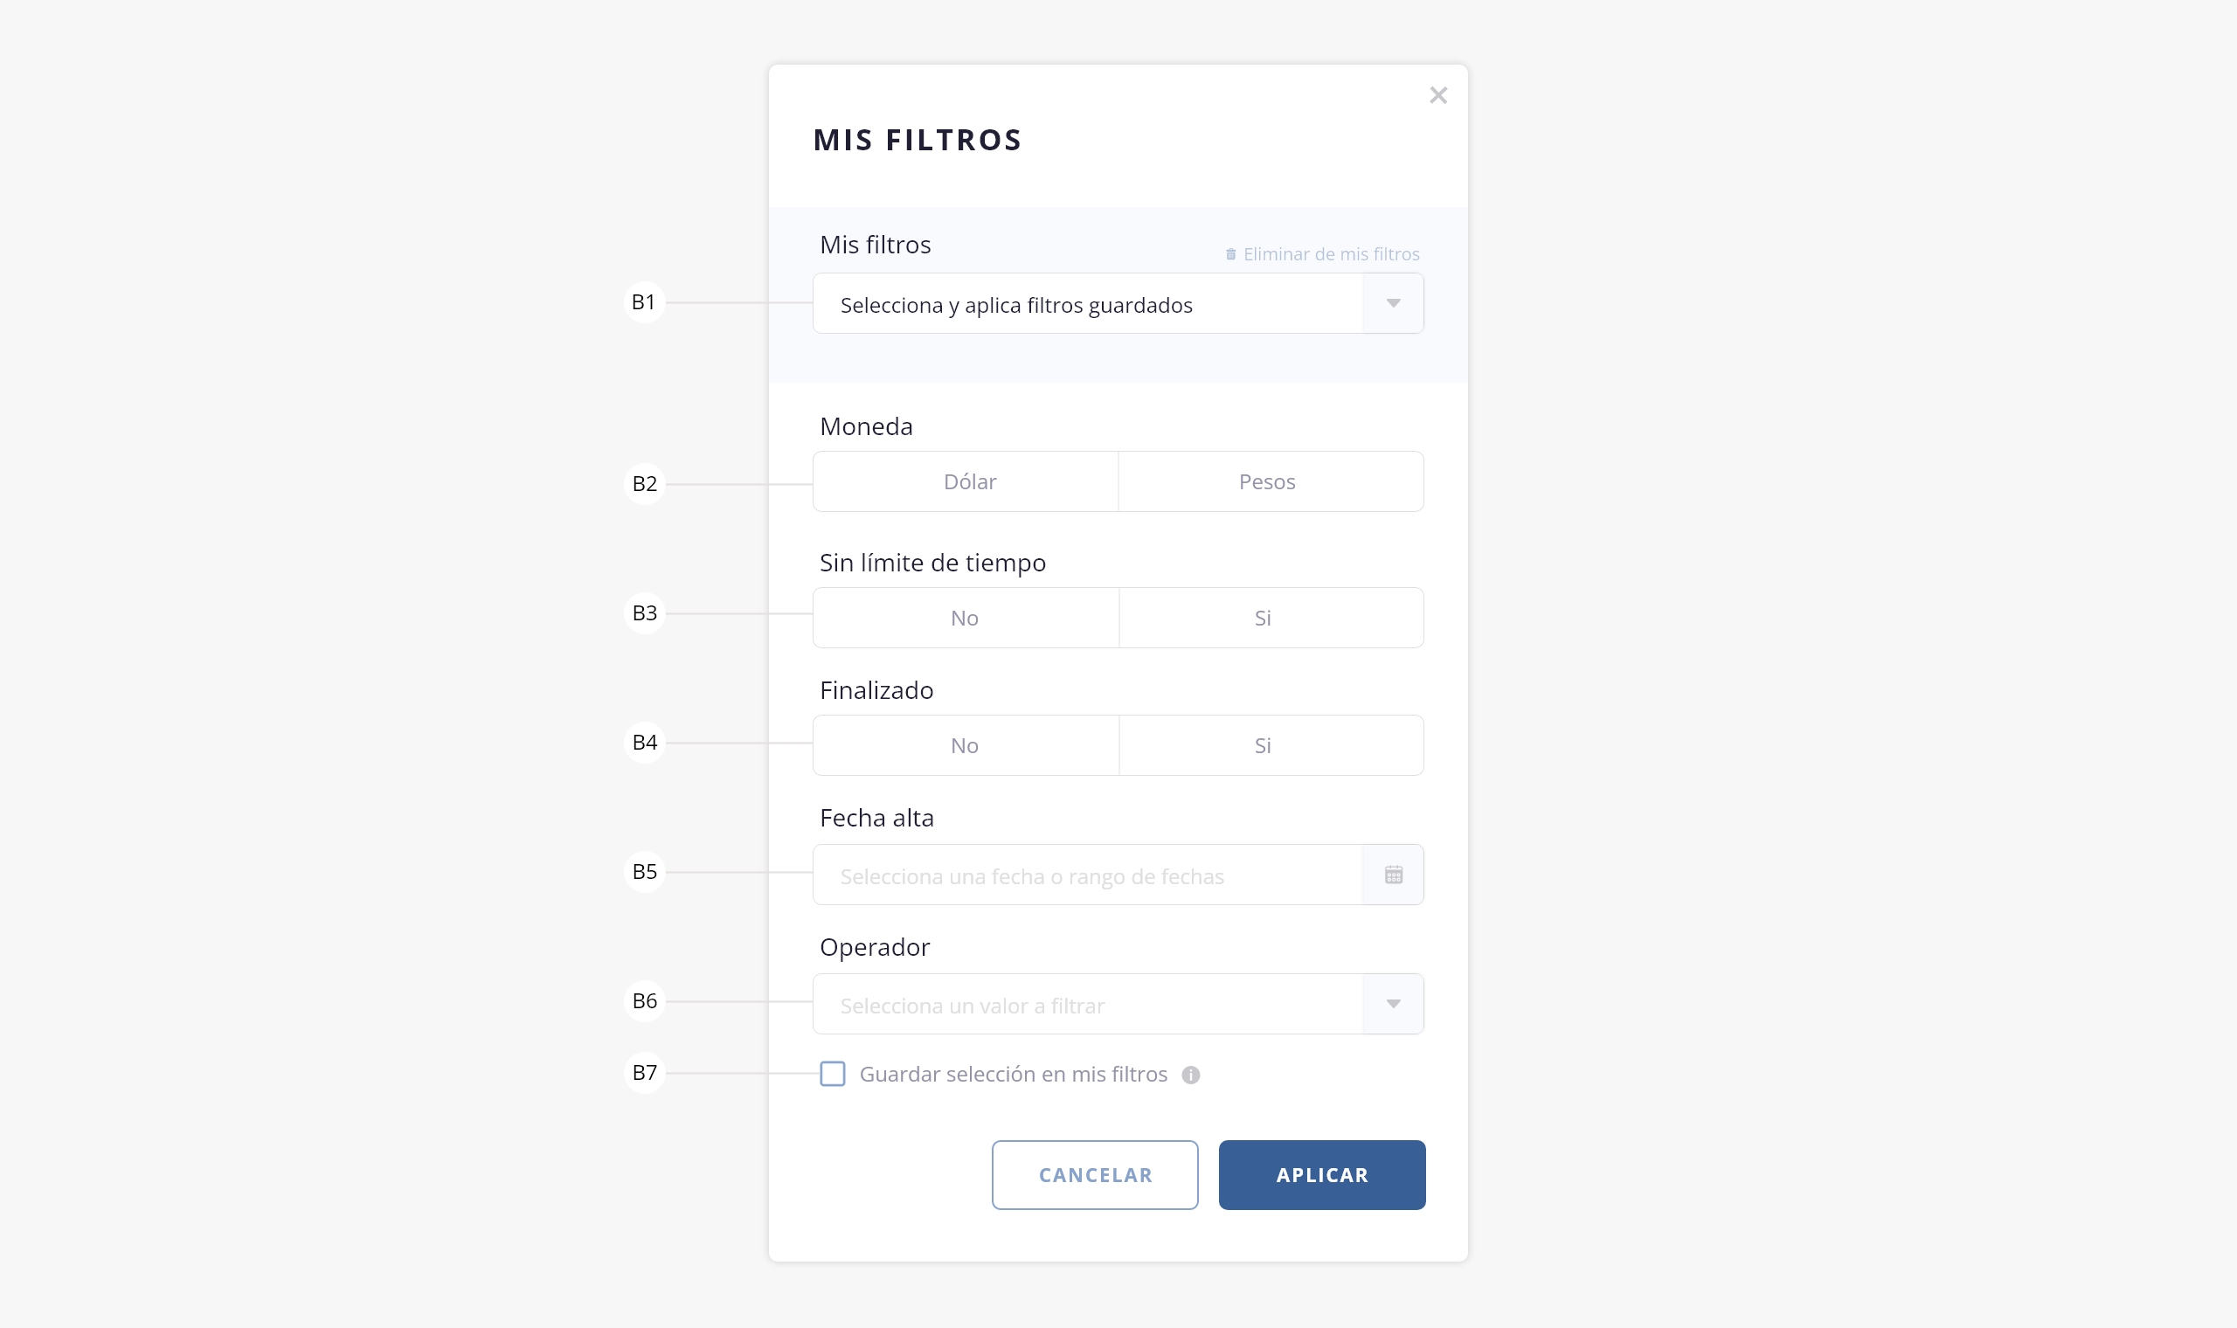This screenshot has width=2237, height=1328.
Task: Open the calendar icon in Fecha alta
Action: [1393, 875]
